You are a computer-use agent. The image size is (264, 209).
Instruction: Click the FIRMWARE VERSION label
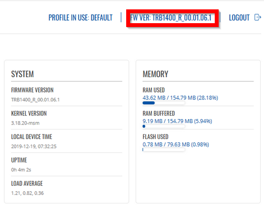[x=32, y=90]
